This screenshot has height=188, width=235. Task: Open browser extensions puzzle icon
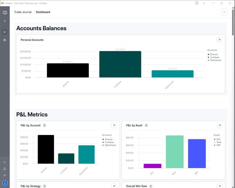pyautogui.click(x=197, y=3)
